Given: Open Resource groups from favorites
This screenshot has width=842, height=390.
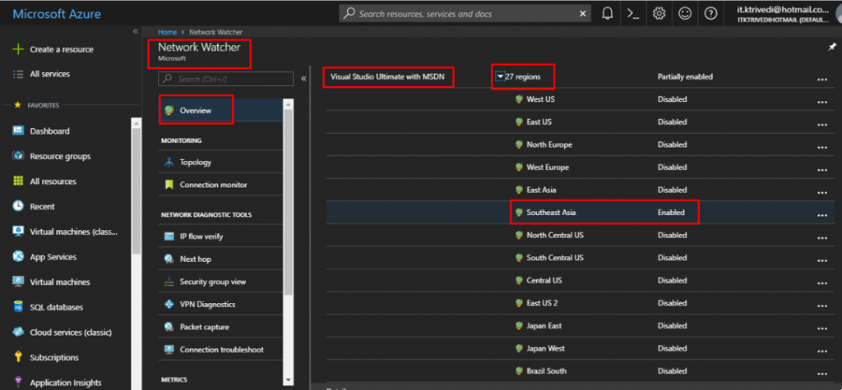Looking at the screenshot, I should [x=60, y=156].
